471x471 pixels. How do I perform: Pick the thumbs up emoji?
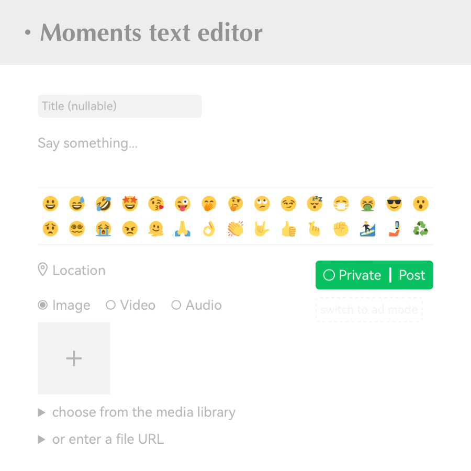click(x=288, y=229)
